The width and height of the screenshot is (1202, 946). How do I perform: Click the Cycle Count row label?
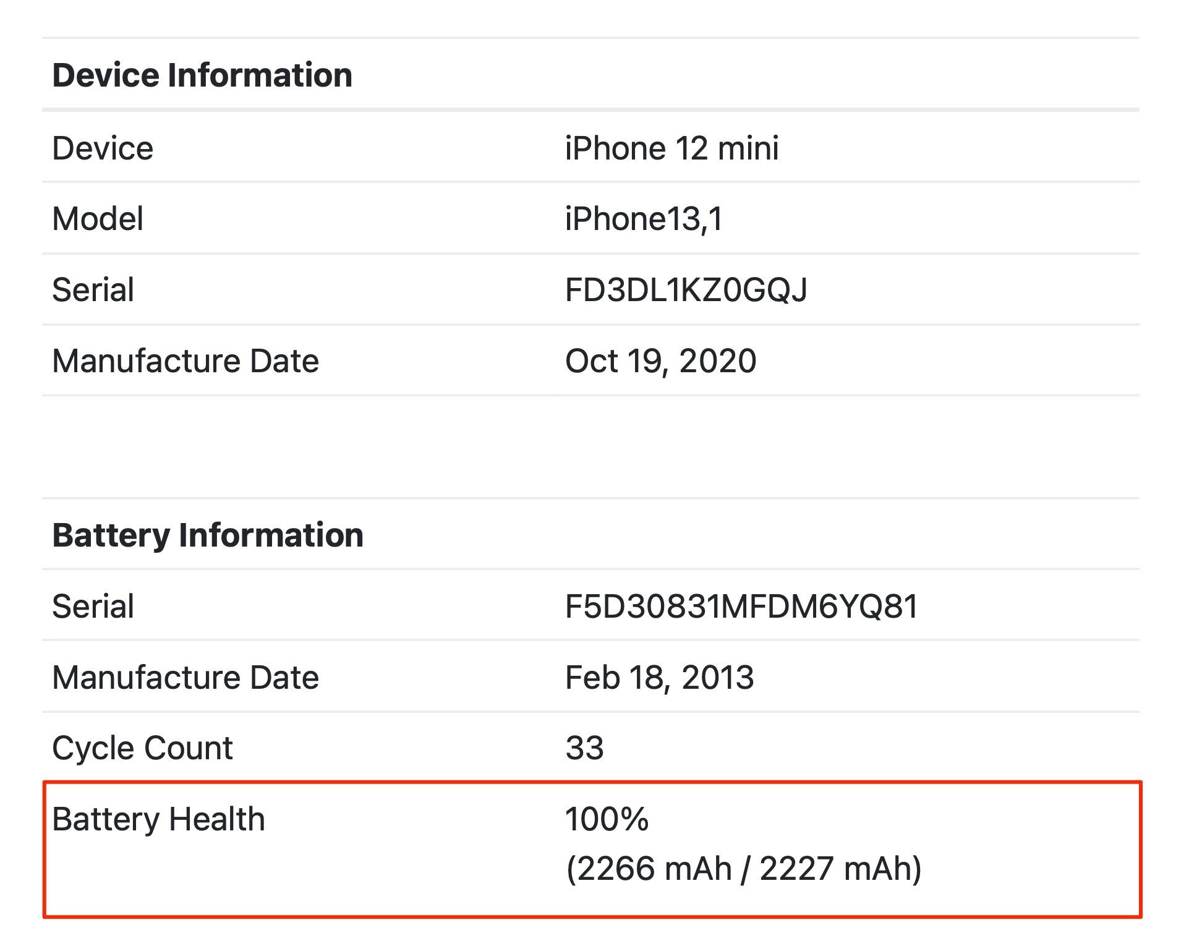(142, 748)
